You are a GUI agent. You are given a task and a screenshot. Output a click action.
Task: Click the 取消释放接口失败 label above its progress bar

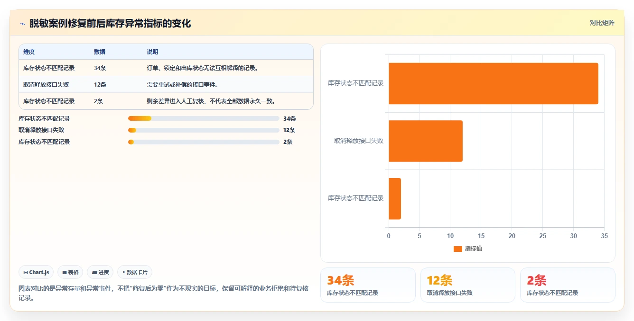point(41,130)
